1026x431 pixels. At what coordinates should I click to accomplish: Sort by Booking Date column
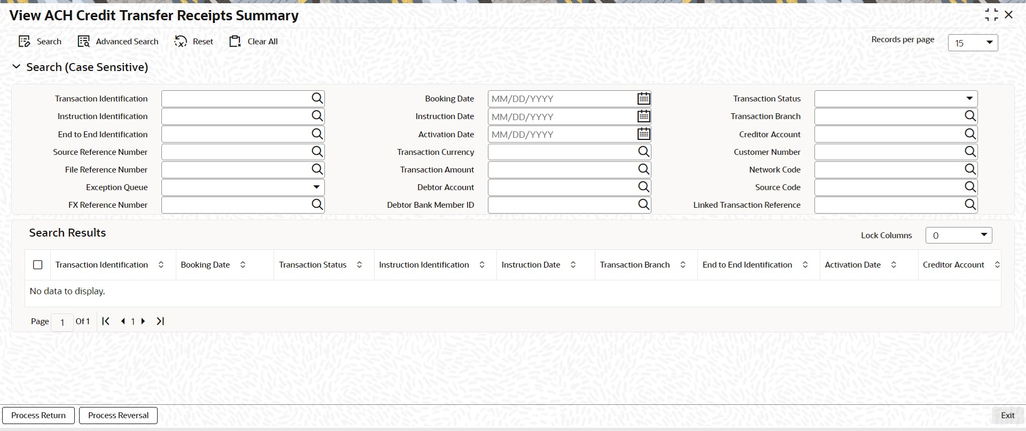[x=243, y=265]
